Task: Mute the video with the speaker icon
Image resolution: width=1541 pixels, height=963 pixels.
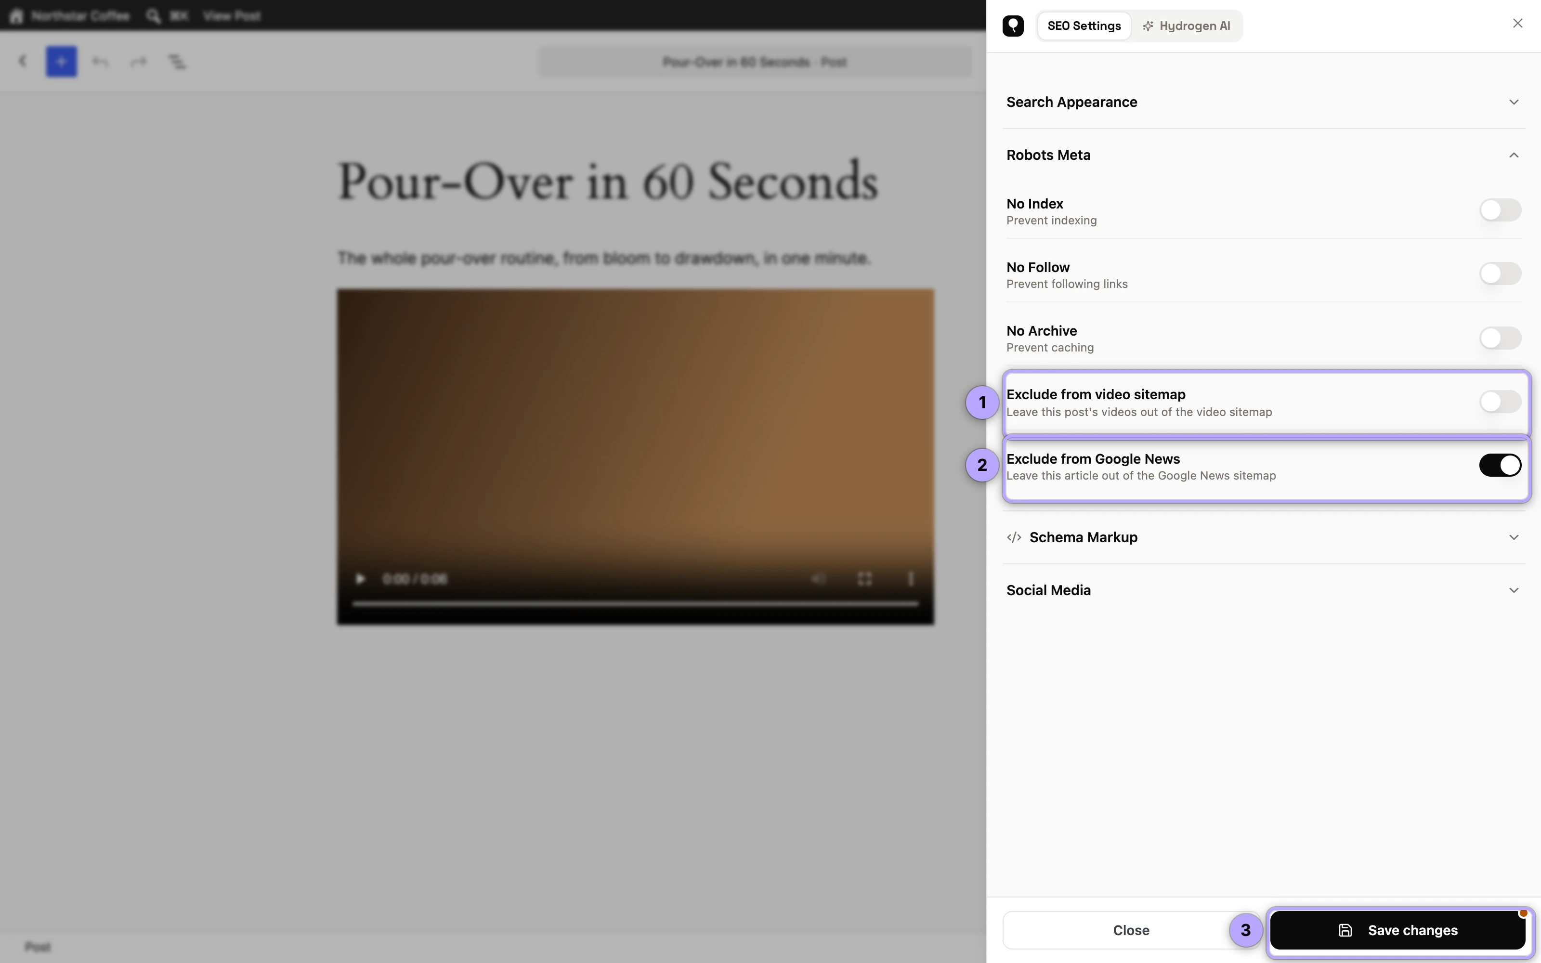Action: [x=818, y=579]
